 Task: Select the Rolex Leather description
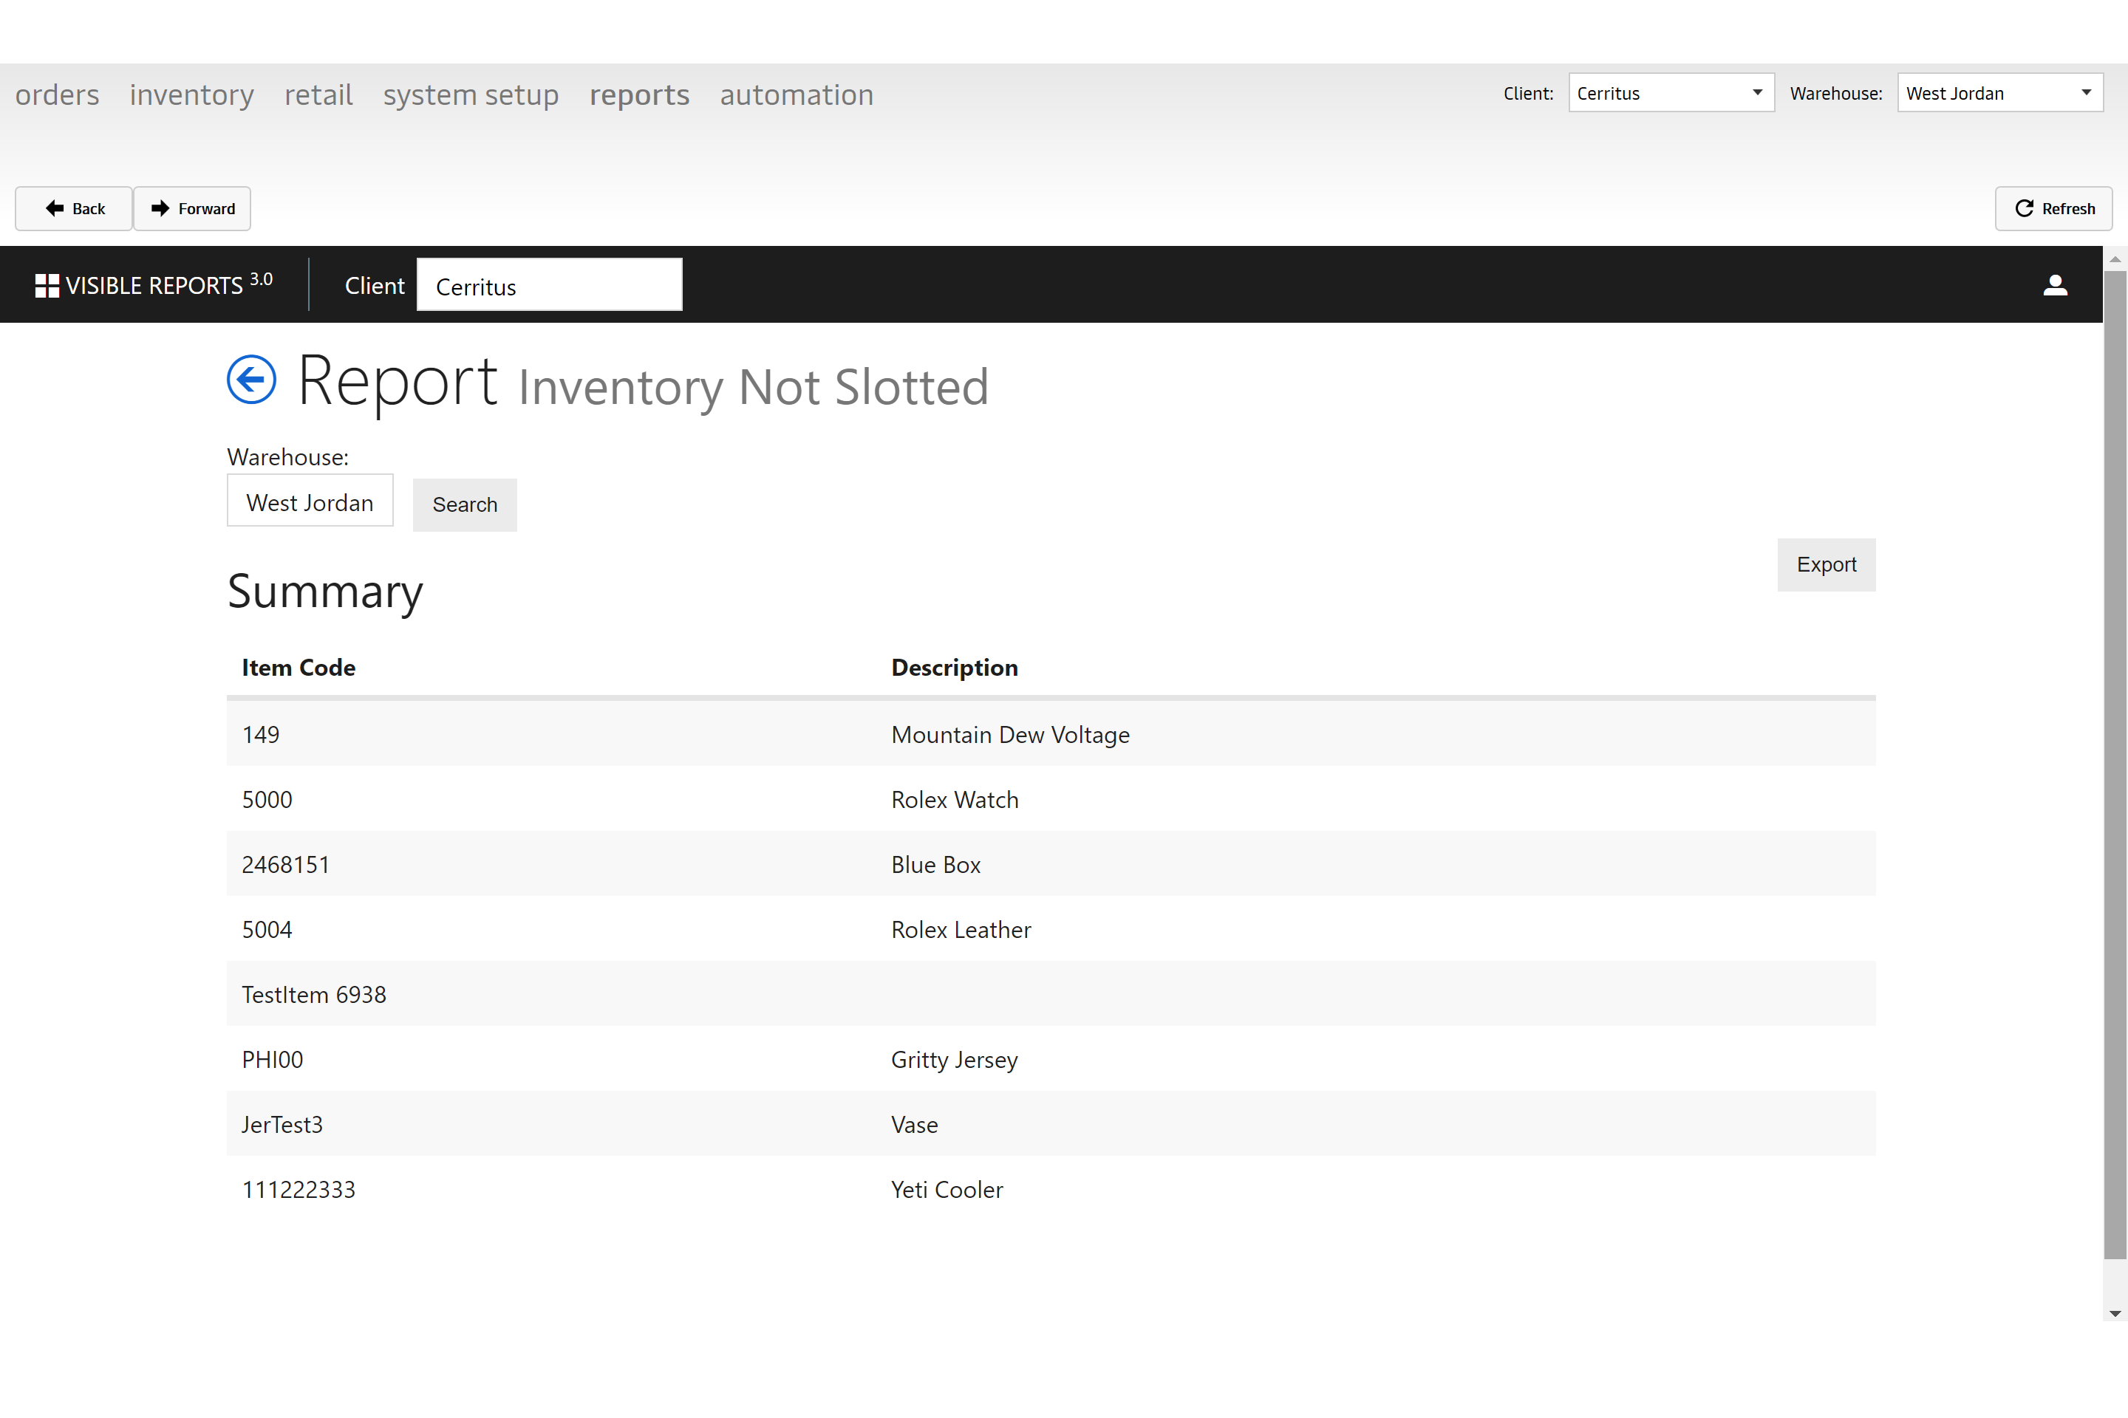tap(961, 930)
